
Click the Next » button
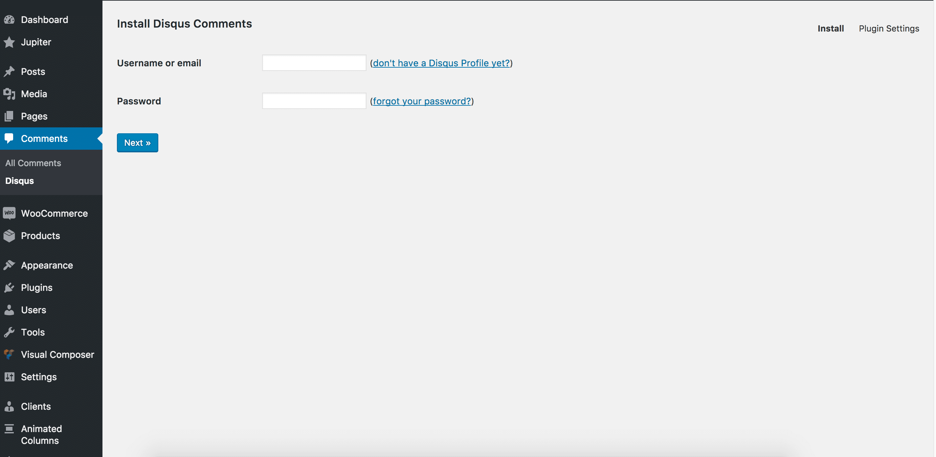[x=137, y=143]
